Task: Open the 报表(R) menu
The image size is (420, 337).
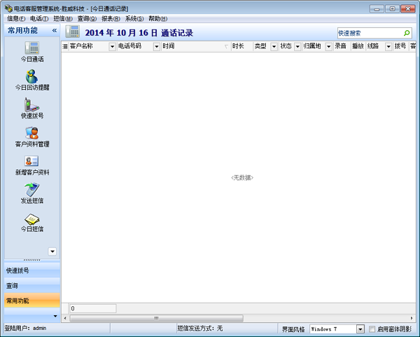Action: click(x=111, y=18)
